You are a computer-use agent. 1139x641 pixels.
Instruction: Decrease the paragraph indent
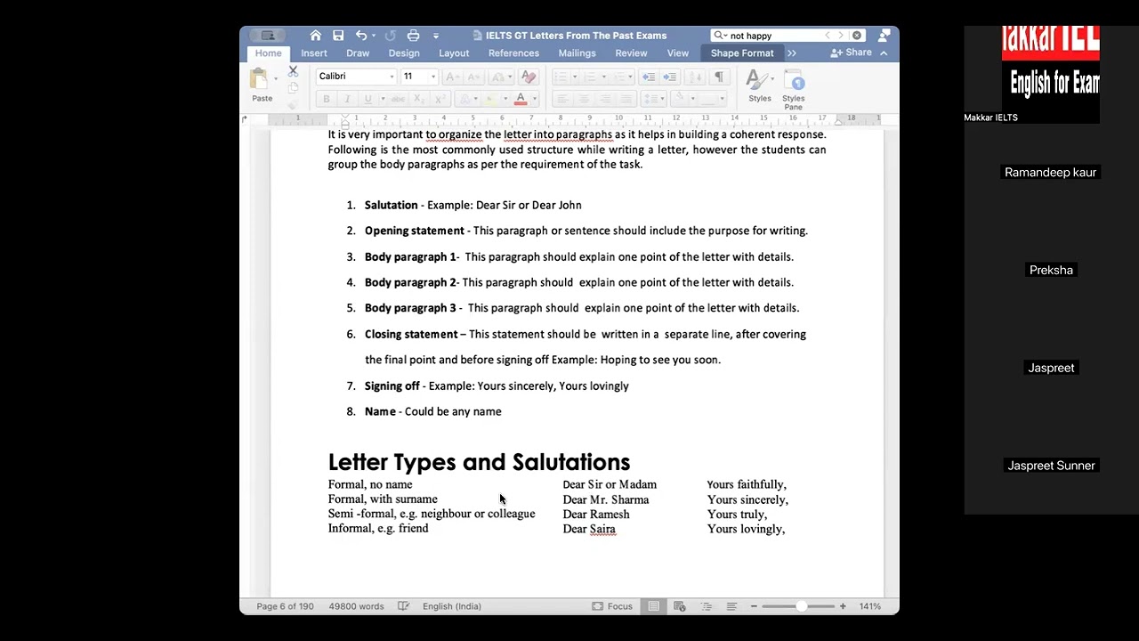[649, 77]
